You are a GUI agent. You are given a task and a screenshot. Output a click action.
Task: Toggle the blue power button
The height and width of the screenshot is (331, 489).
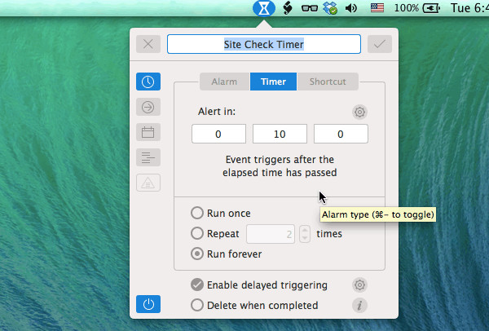point(148,304)
